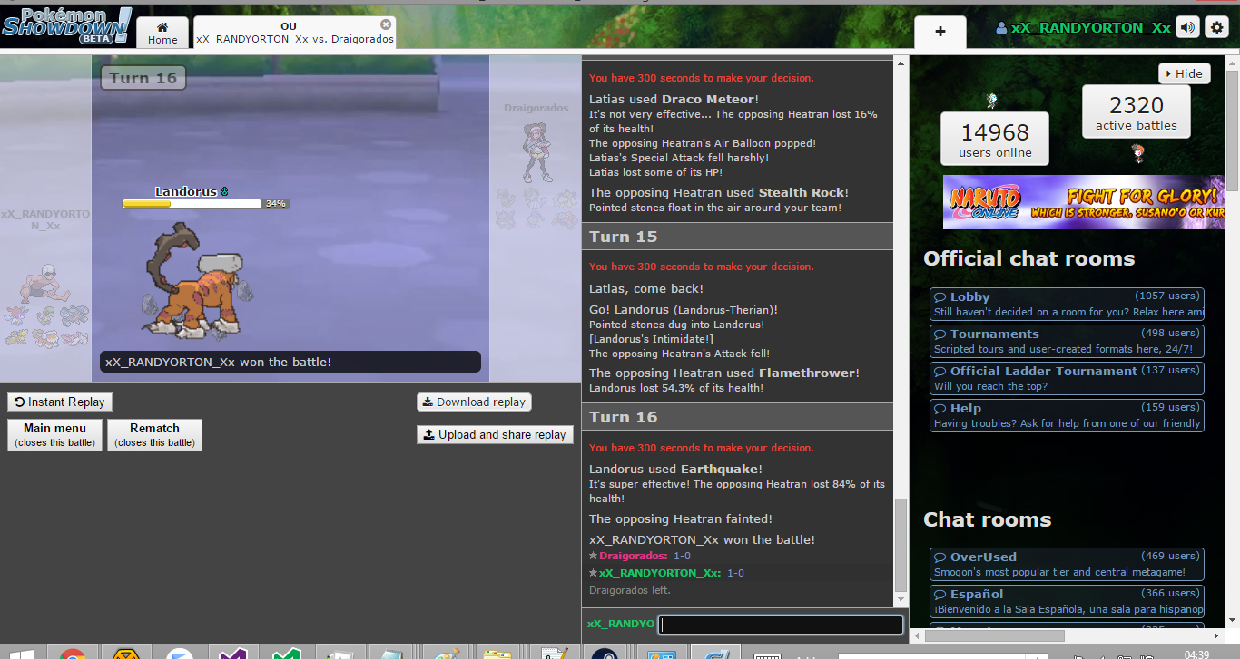Click the battle log vertical scrollbar thumb
This screenshot has height=659, width=1240.
pos(900,543)
